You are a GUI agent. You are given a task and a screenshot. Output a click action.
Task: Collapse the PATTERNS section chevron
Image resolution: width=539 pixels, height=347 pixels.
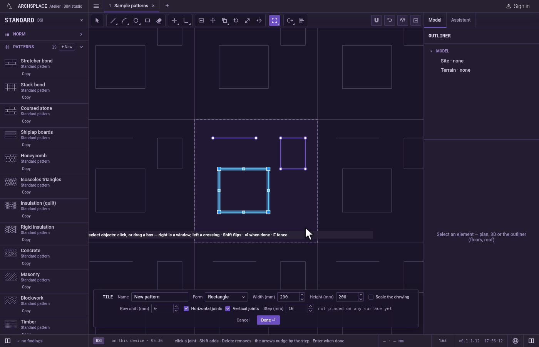pyautogui.click(x=81, y=47)
